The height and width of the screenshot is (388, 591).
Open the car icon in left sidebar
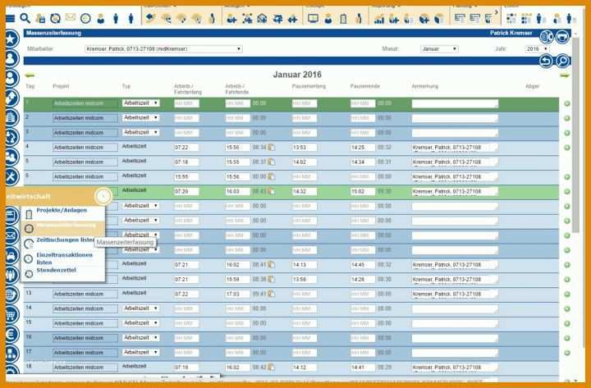(x=11, y=255)
